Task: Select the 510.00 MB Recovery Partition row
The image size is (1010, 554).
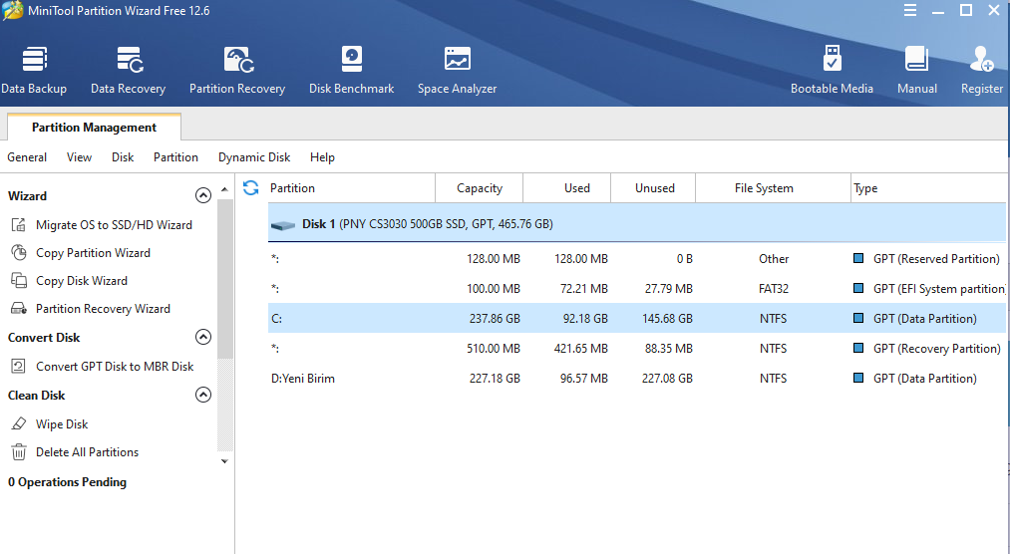Action: coord(638,348)
